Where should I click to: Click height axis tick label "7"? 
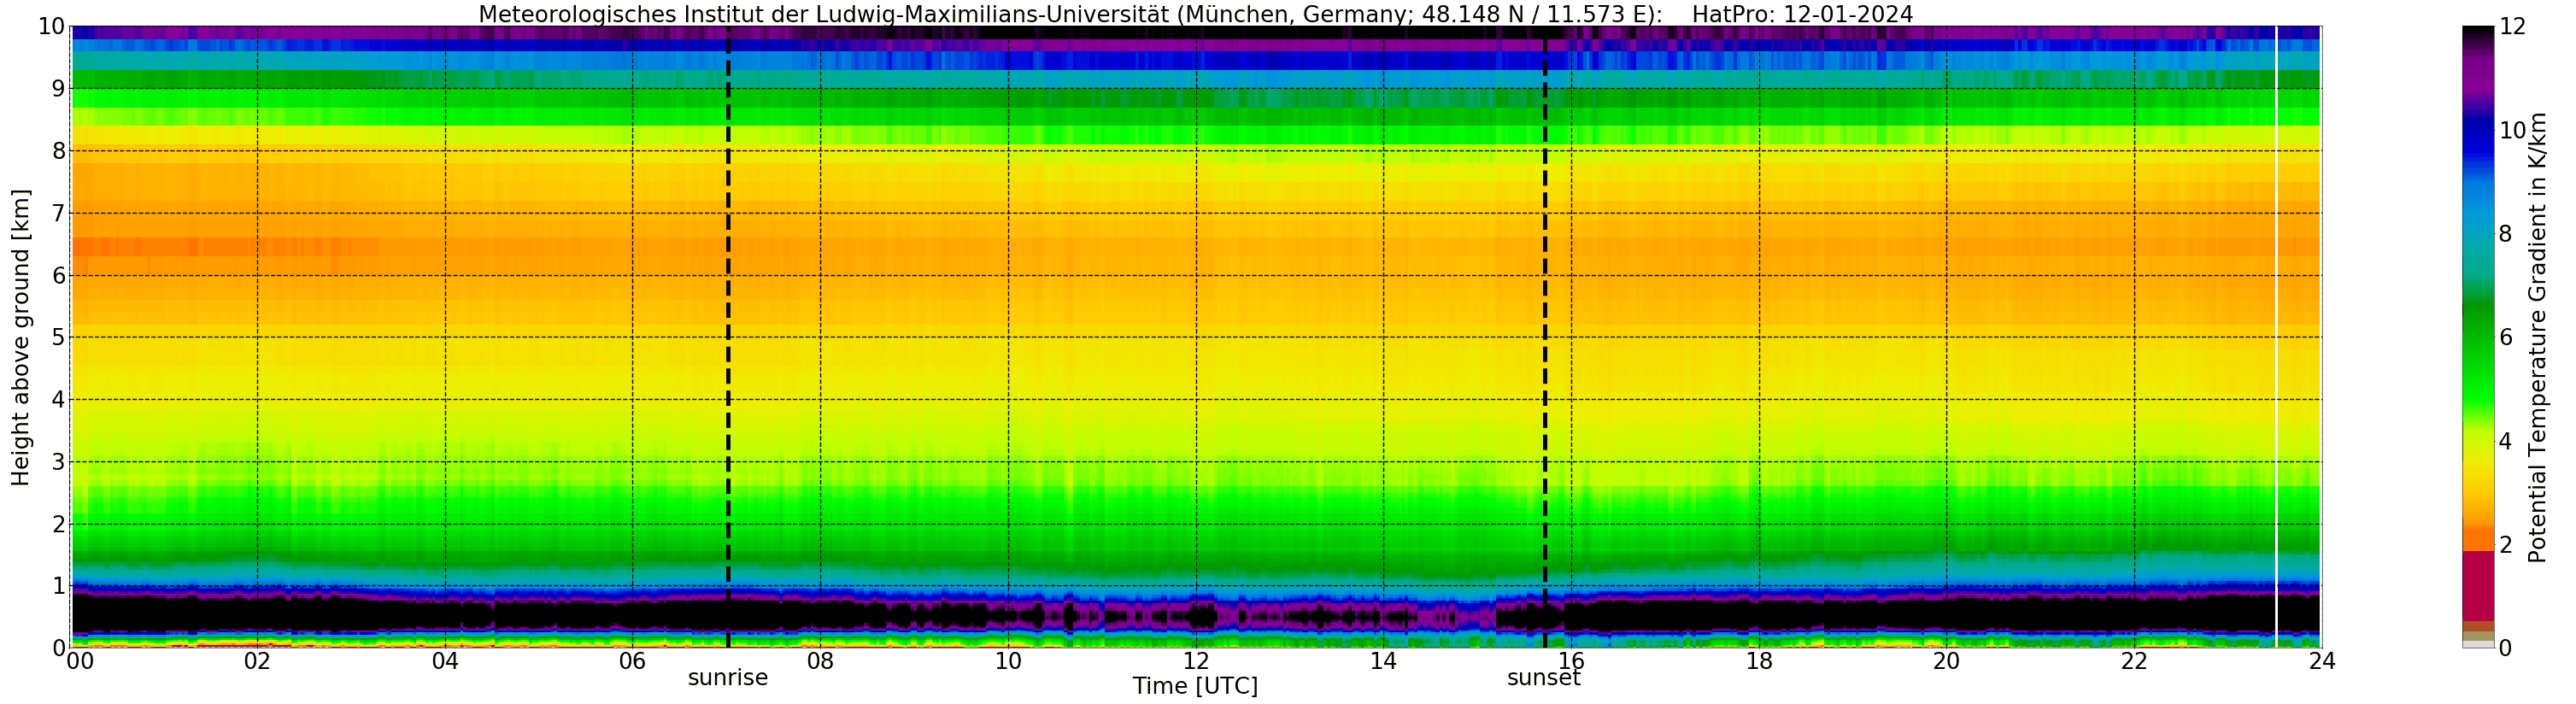(x=58, y=213)
